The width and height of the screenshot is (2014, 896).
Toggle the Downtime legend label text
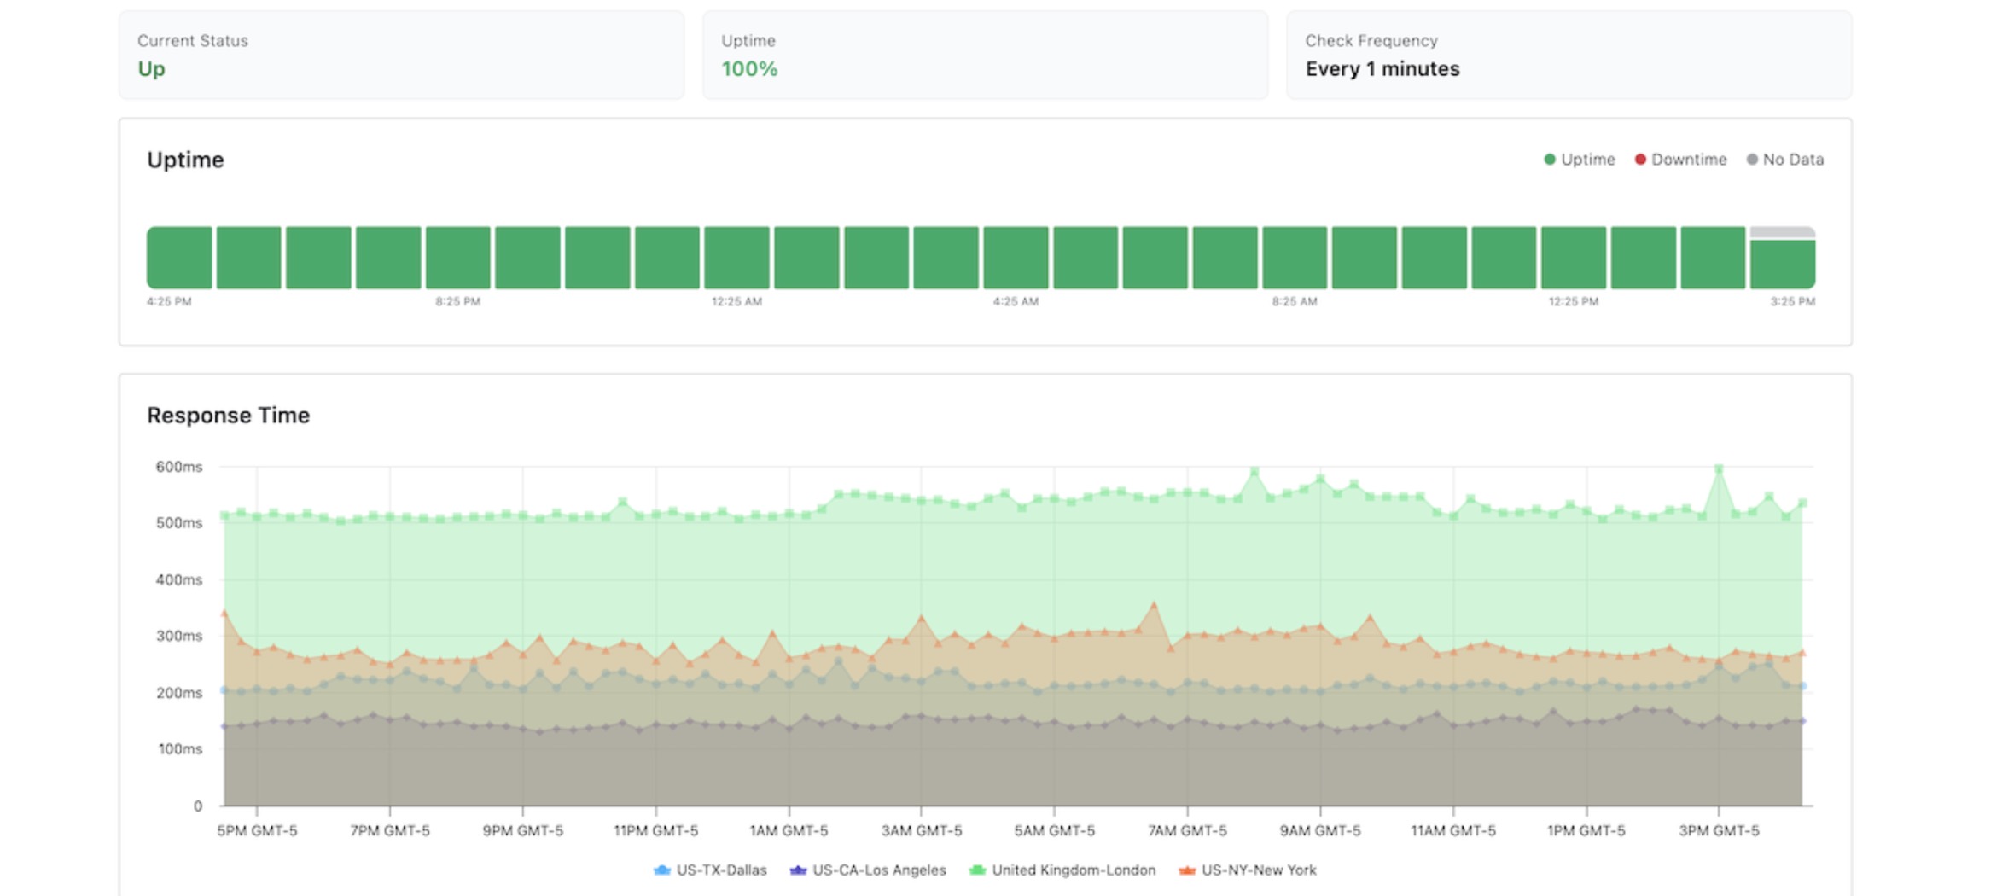1688,160
